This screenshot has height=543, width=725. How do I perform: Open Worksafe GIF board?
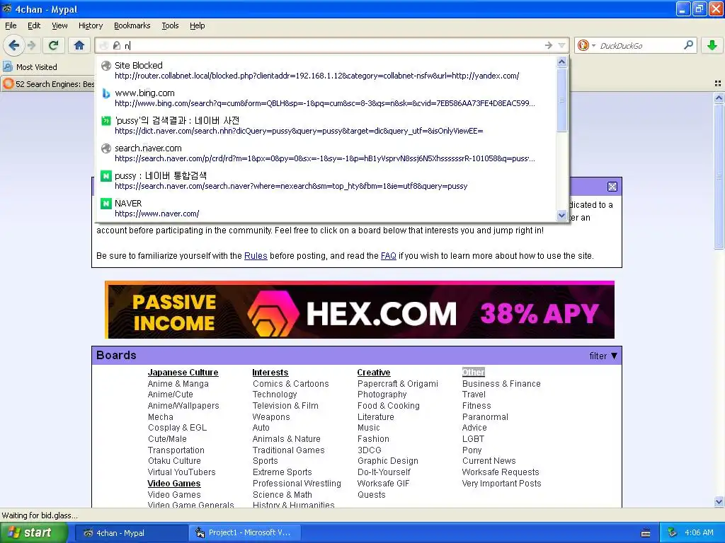pyautogui.click(x=383, y=484)
